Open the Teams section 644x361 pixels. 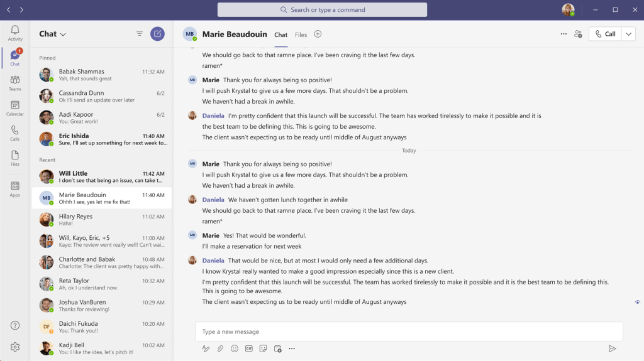(15, 83)
